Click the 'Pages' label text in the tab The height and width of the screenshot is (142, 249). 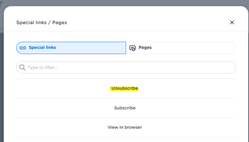[145, 48]
